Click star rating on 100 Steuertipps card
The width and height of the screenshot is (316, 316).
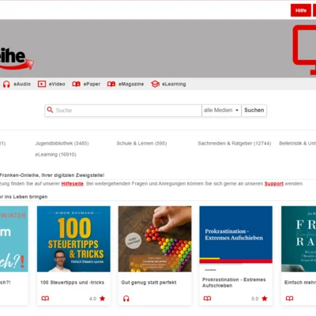click(x=103, y=299)
